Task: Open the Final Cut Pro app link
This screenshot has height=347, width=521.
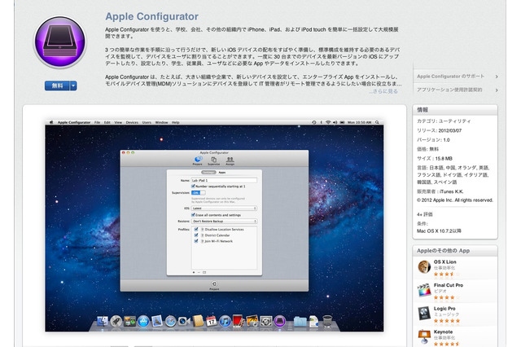Action: (x=449, y=285)
